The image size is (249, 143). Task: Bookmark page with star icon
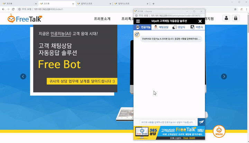click(x=236, y=9)
